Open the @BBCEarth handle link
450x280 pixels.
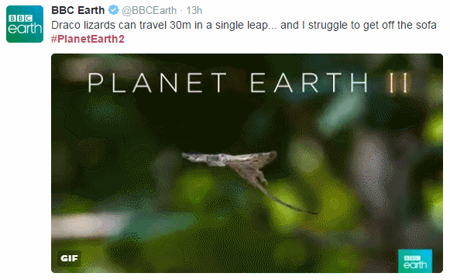pos(149,11)
